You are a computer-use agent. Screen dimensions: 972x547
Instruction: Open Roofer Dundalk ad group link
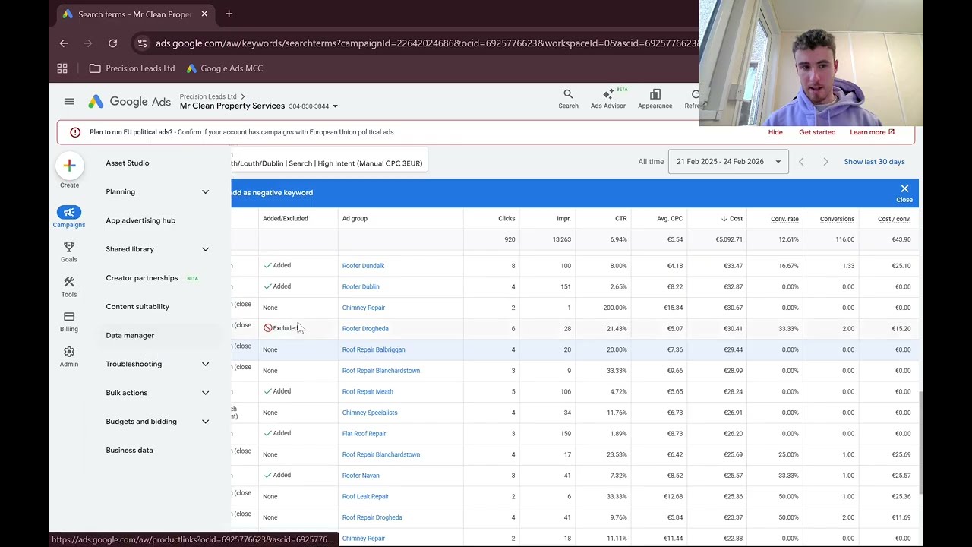pos(363,266)
